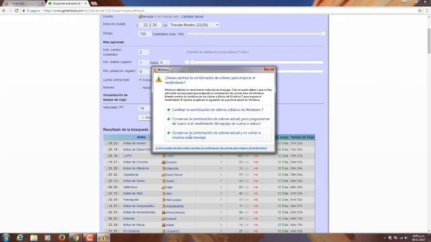Open the 'Vallenova' village link
The height and width of the screenshot is (242, 431).
click(x=130, y=187)
